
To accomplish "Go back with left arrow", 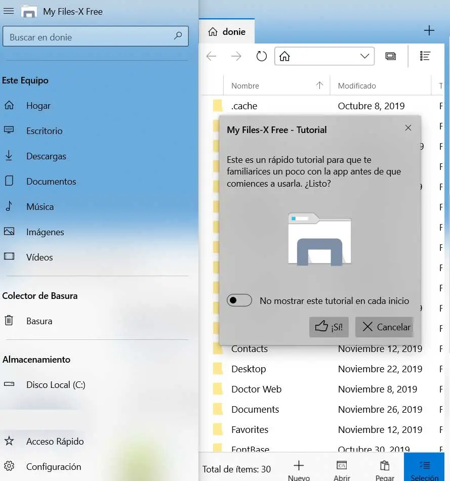I will (x=212, y=56).
